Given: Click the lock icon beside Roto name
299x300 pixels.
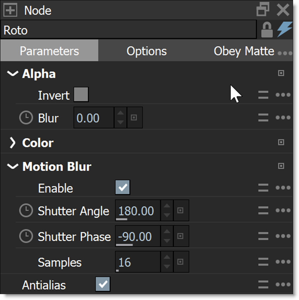Looking at the screenshot, I should point(267,30).
